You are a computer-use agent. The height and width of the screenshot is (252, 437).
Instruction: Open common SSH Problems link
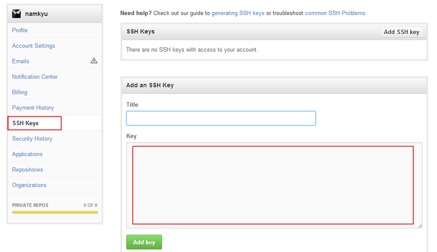point(335,13)
